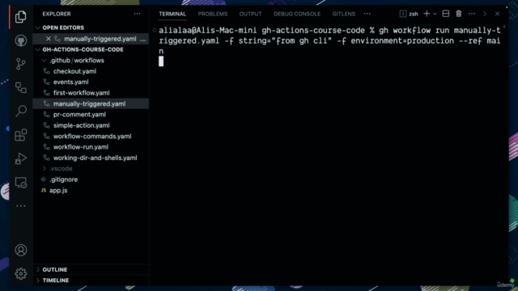Open checkout.yaml file
Viewport: 518px width, 291px height.
pyautogui.click(x=74, y=71)
